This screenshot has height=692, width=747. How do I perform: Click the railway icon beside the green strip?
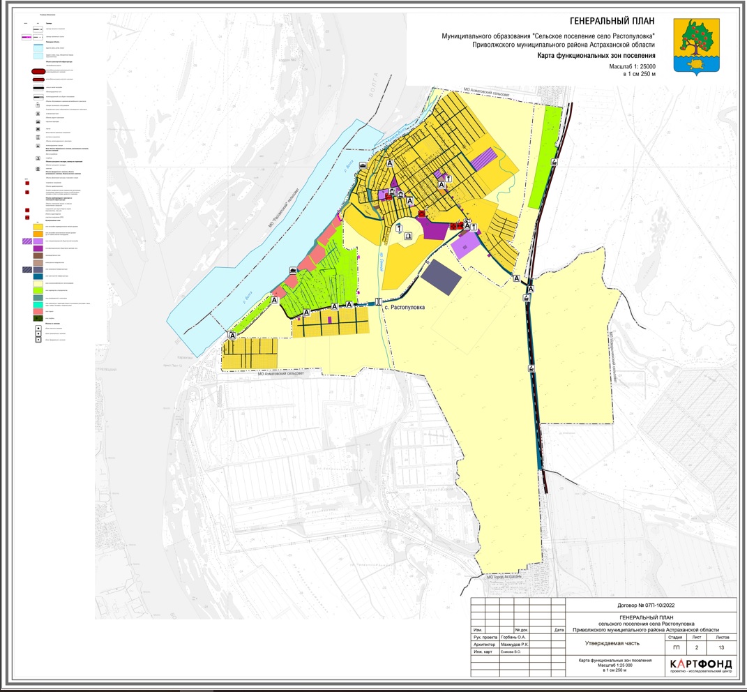click(554, 162)
